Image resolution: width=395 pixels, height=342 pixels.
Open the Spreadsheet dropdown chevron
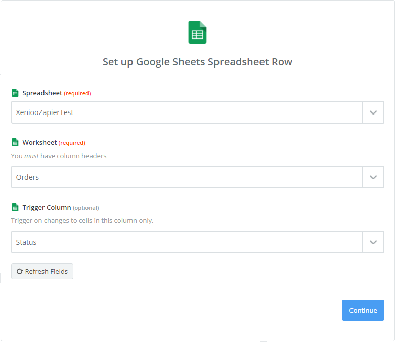[373, 112]
